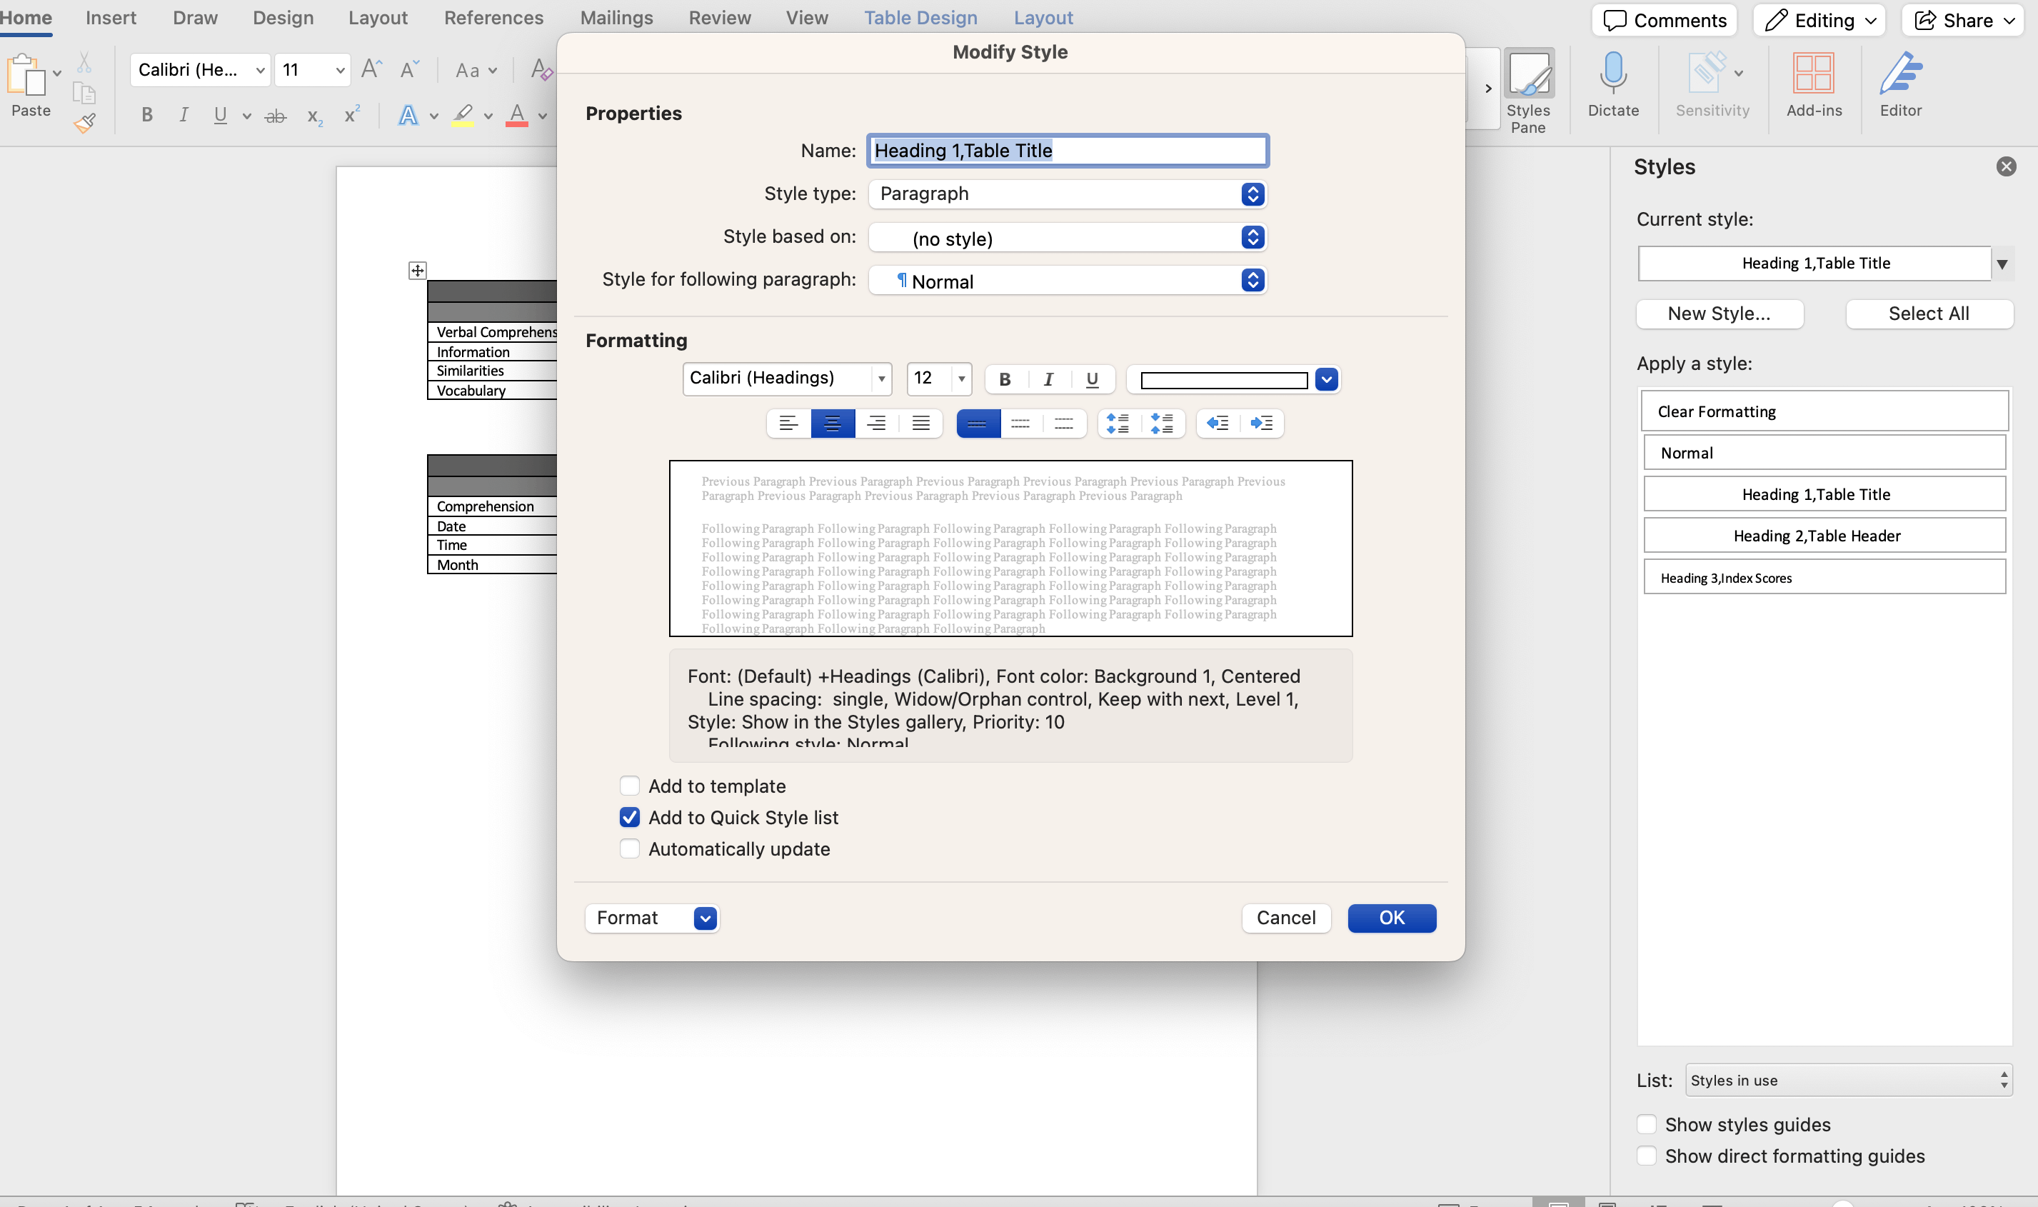
Task: Apply ribbon Superscript formatting
Action: (x=351, y=115)
